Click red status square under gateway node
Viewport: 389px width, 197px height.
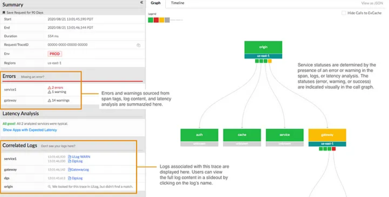click(x=334, y=149)
